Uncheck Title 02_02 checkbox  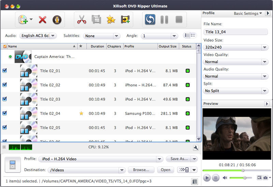pyautogui.click(x=5, y=85)
